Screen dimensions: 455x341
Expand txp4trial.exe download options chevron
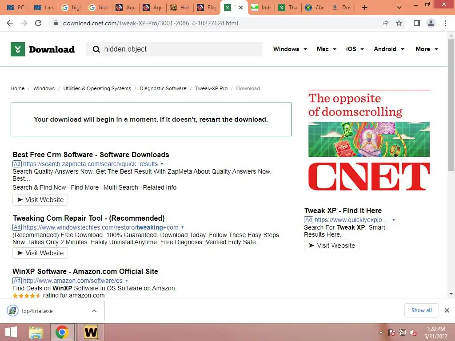(94, 311)
